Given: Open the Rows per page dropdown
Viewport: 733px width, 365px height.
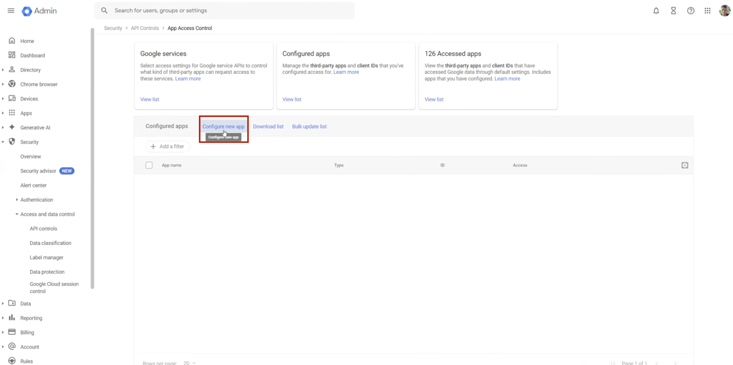Looking at the screenshot, I should (189, 362).
